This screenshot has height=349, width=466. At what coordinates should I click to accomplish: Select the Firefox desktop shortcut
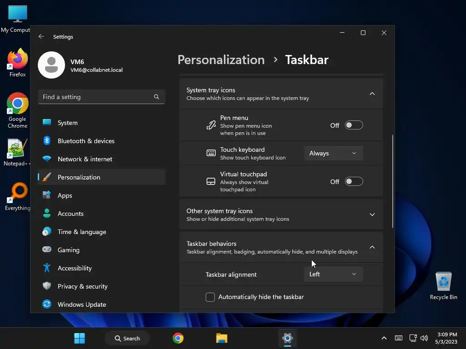[x=18, y=63]
